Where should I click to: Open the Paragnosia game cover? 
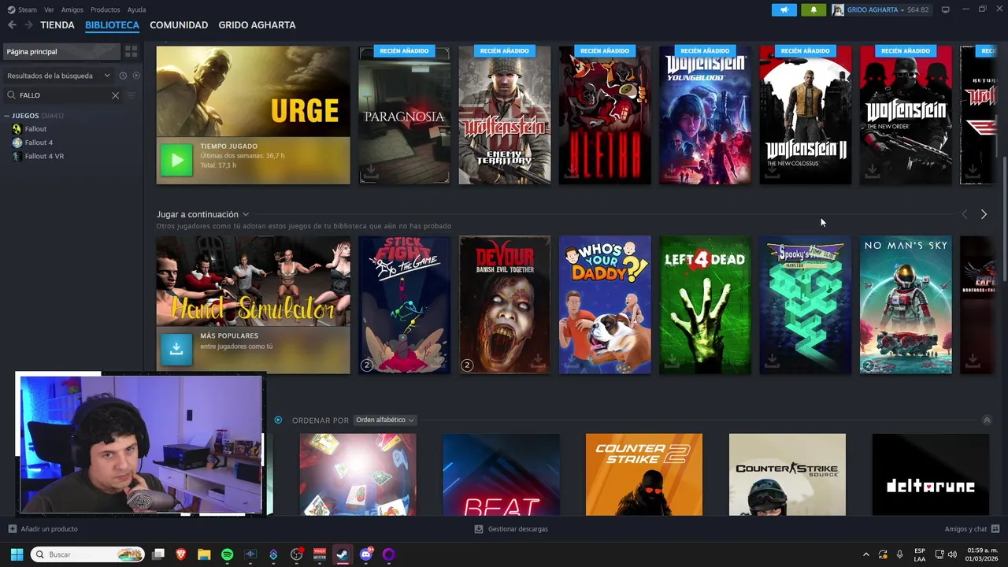click(405, 115)
